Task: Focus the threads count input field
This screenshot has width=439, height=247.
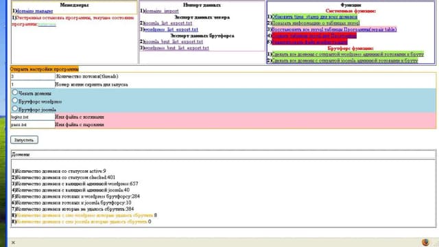Action: coord(33,76)
